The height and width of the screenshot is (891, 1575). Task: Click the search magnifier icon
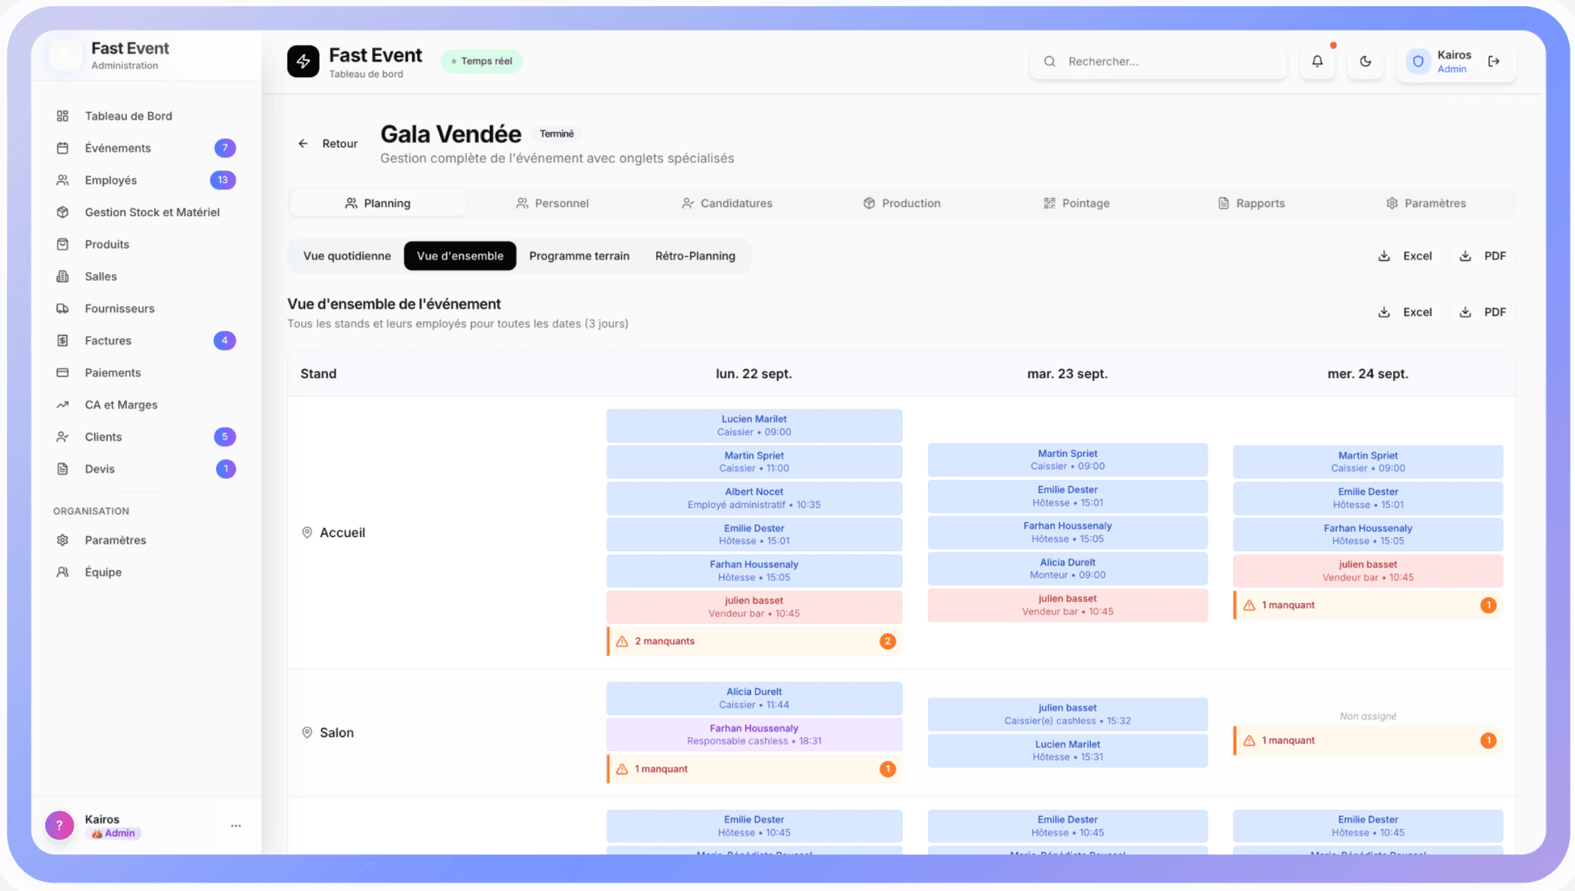[x=1050, y=61]
